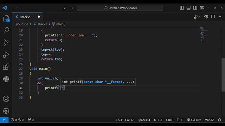Click the minimap code overview
This screenshot has width=225, height=126.
pyautogui.click(x=204, y=34)
